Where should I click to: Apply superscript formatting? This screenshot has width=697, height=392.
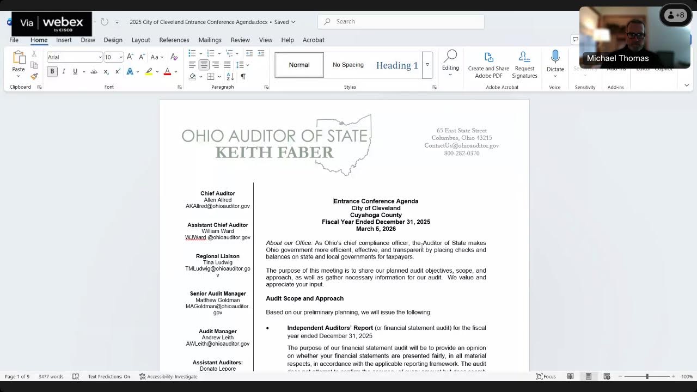tap(117, 72)
